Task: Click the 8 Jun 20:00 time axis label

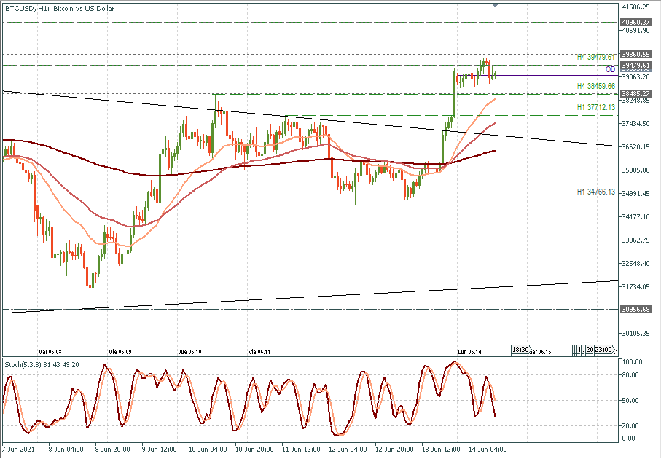Action: (112, 450)
